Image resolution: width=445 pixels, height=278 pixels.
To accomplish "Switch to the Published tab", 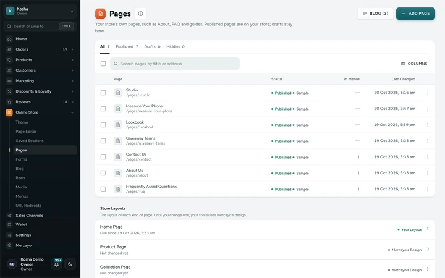I will [x=127, y=46].
